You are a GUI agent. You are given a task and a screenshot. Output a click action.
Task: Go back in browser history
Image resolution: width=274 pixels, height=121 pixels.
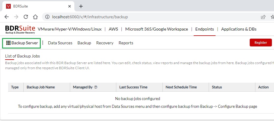[7, 17]
